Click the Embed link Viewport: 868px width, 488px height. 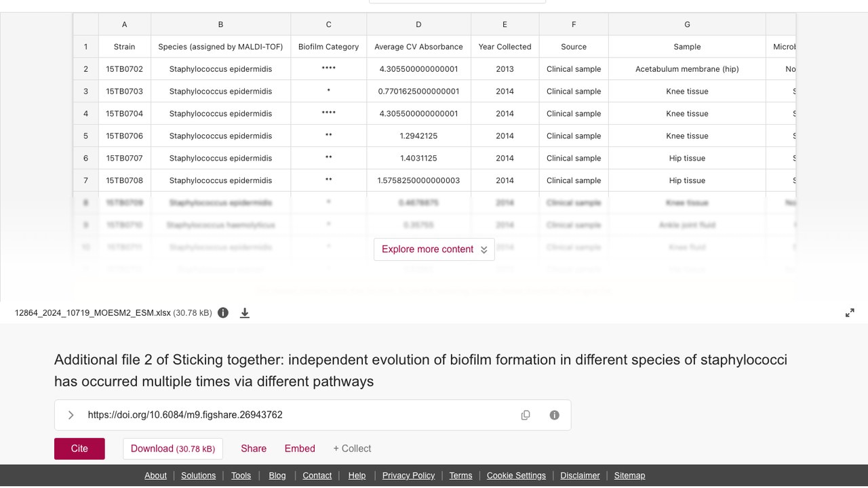[x=300, y=449]
